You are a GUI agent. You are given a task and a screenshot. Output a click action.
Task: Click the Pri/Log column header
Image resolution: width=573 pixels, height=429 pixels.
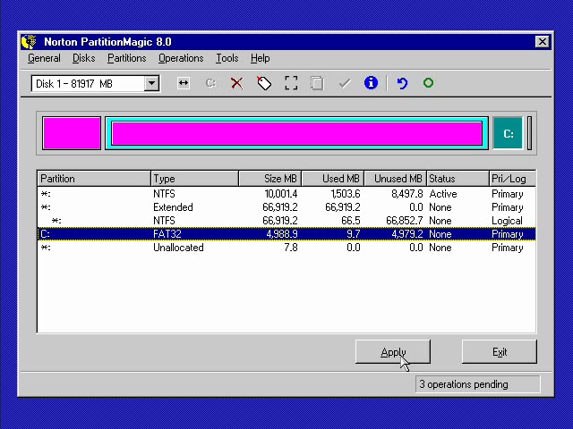point(512,179)
